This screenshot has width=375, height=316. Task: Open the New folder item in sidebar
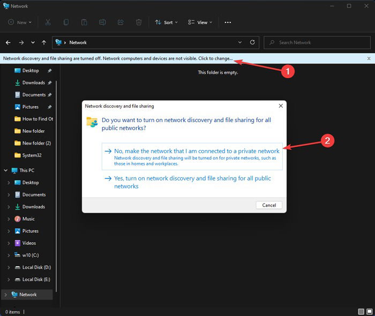click(x=31, y=131)
